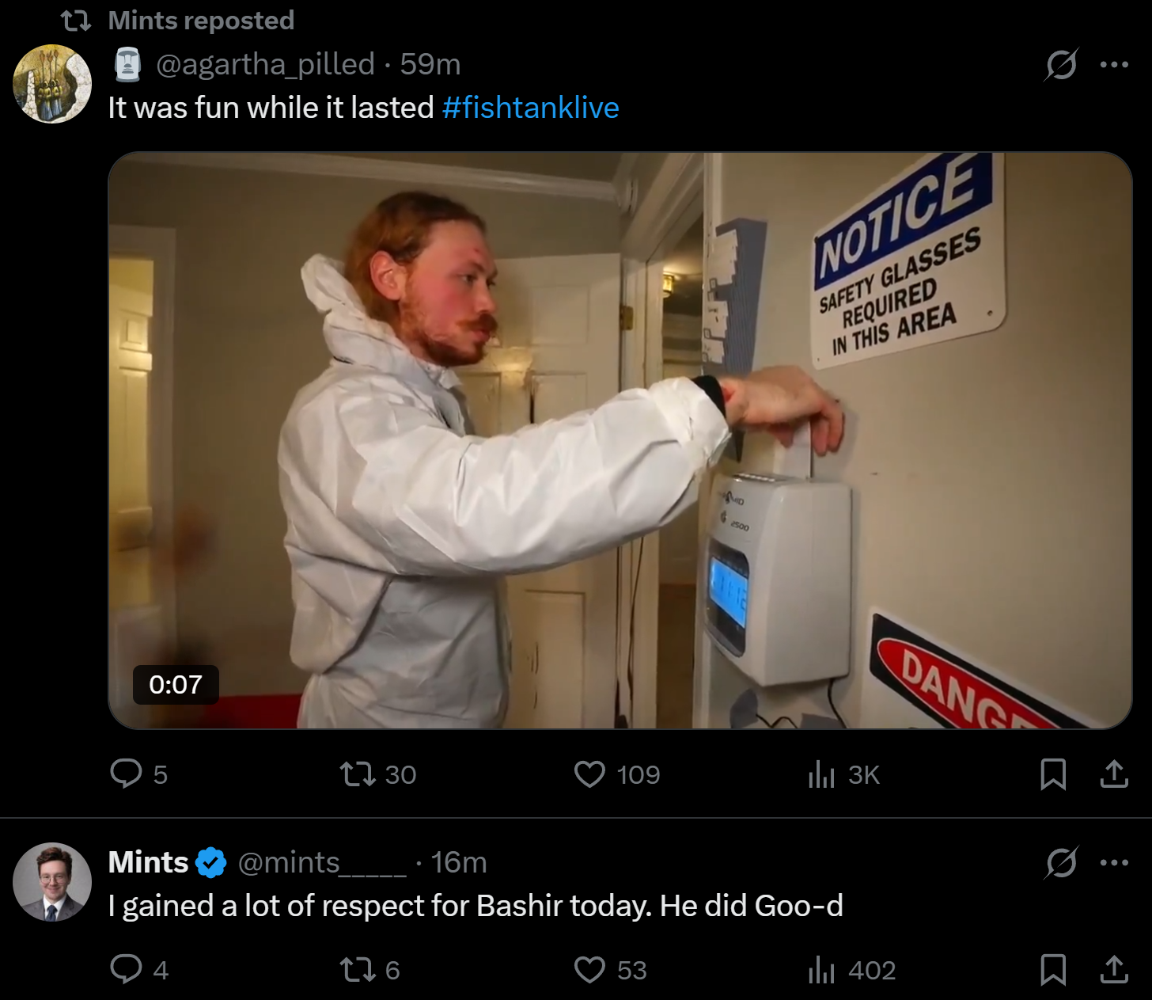Play the embedded 0:07 video
This screenshot has height=1000, width=1152.
620,440
